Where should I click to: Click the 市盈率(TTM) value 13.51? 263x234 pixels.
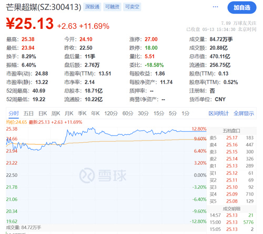[105, 73]
